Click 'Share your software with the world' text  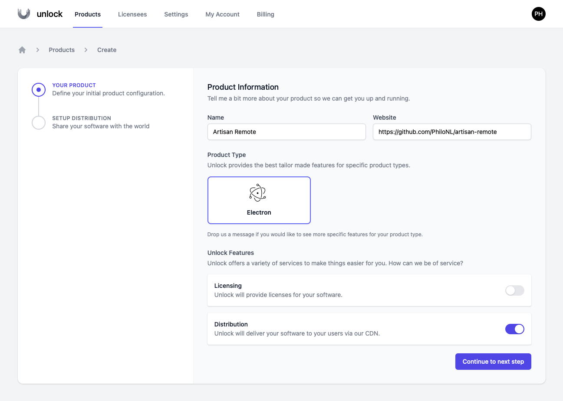tap(101, 126)
